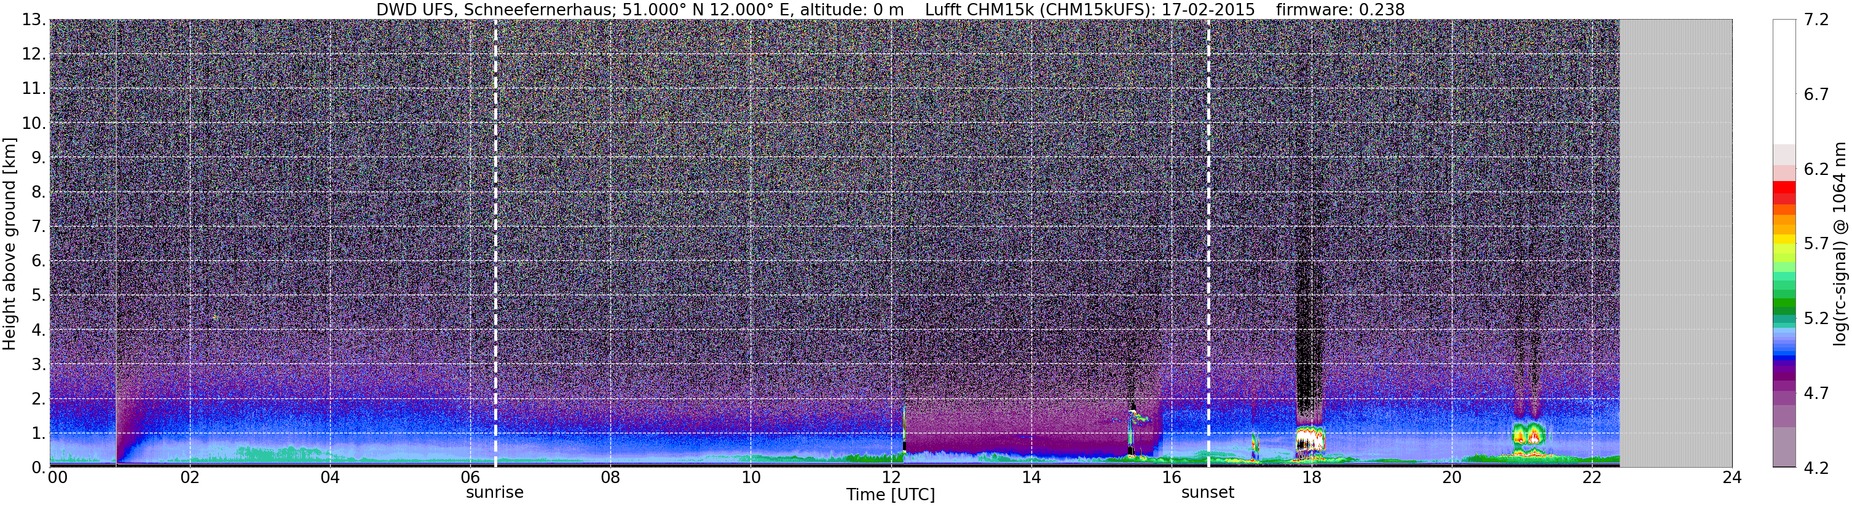Click the colorbar value '4.7'
Image resolution: width=1852 pixels, height=507 pixels.
(x=1816, y=393)
